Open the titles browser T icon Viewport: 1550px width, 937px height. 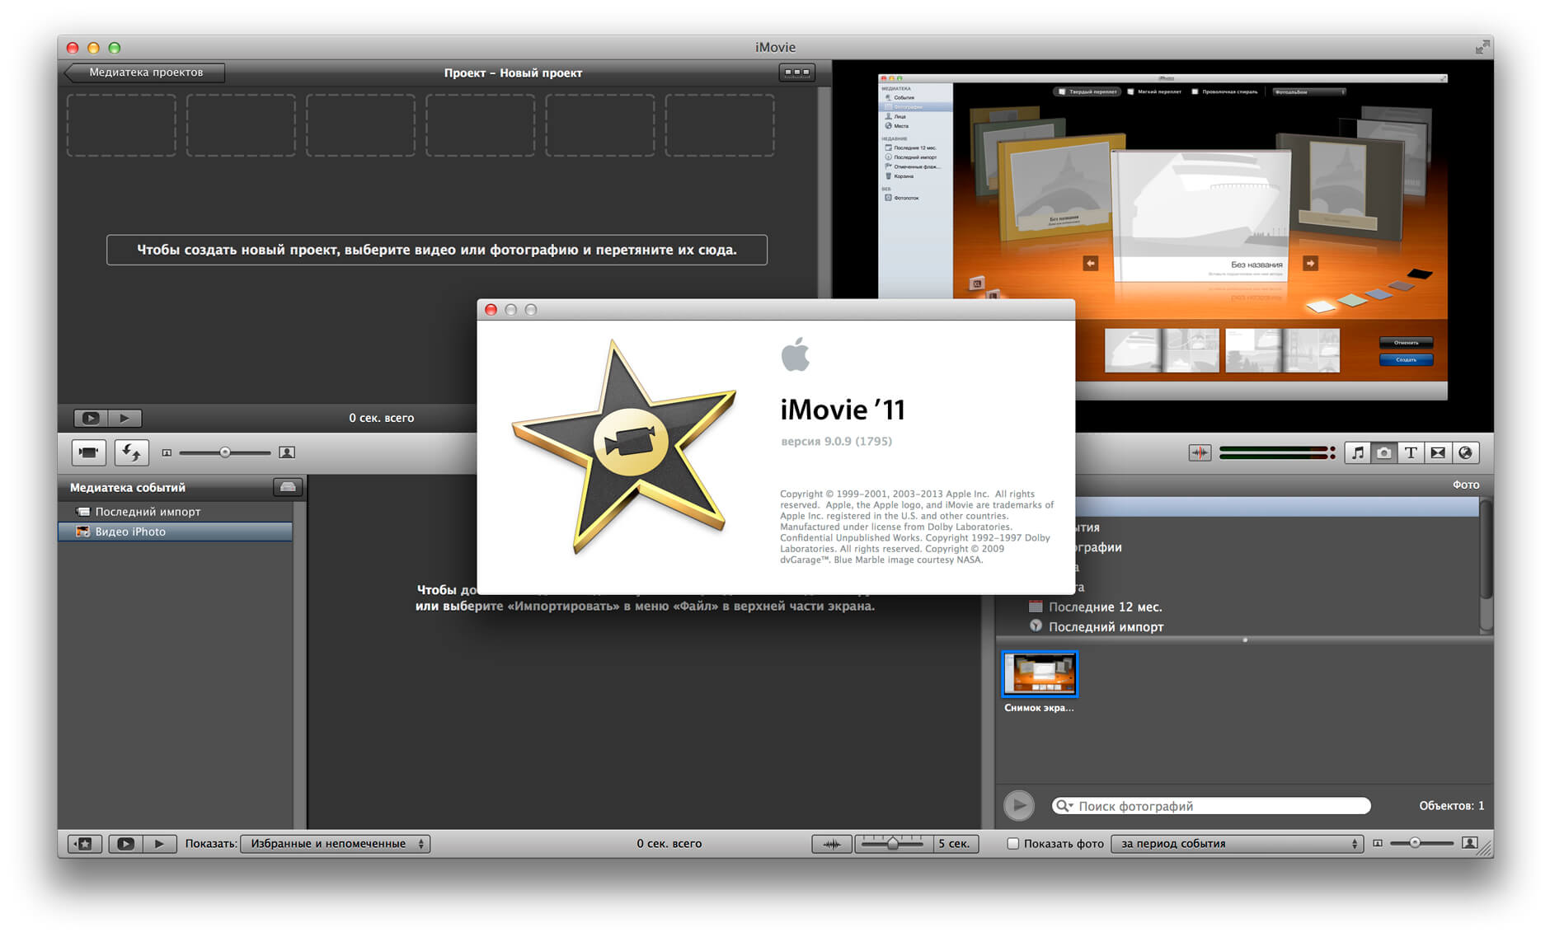pos(1411,452)
